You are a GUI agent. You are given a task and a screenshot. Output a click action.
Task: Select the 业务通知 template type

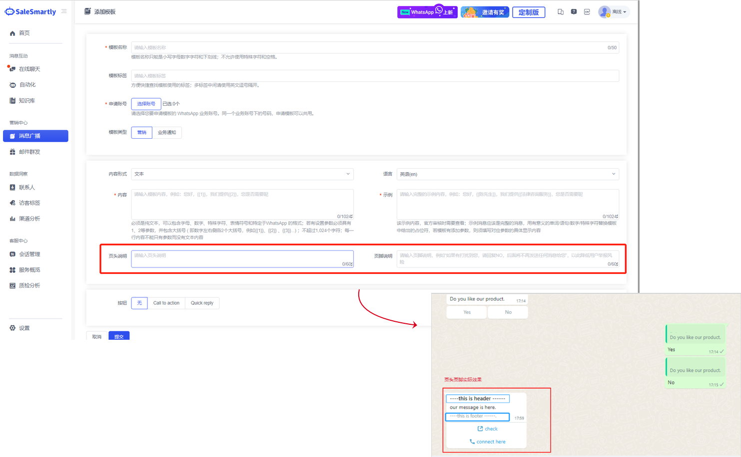pyautogui.click(x=167, y=132)
